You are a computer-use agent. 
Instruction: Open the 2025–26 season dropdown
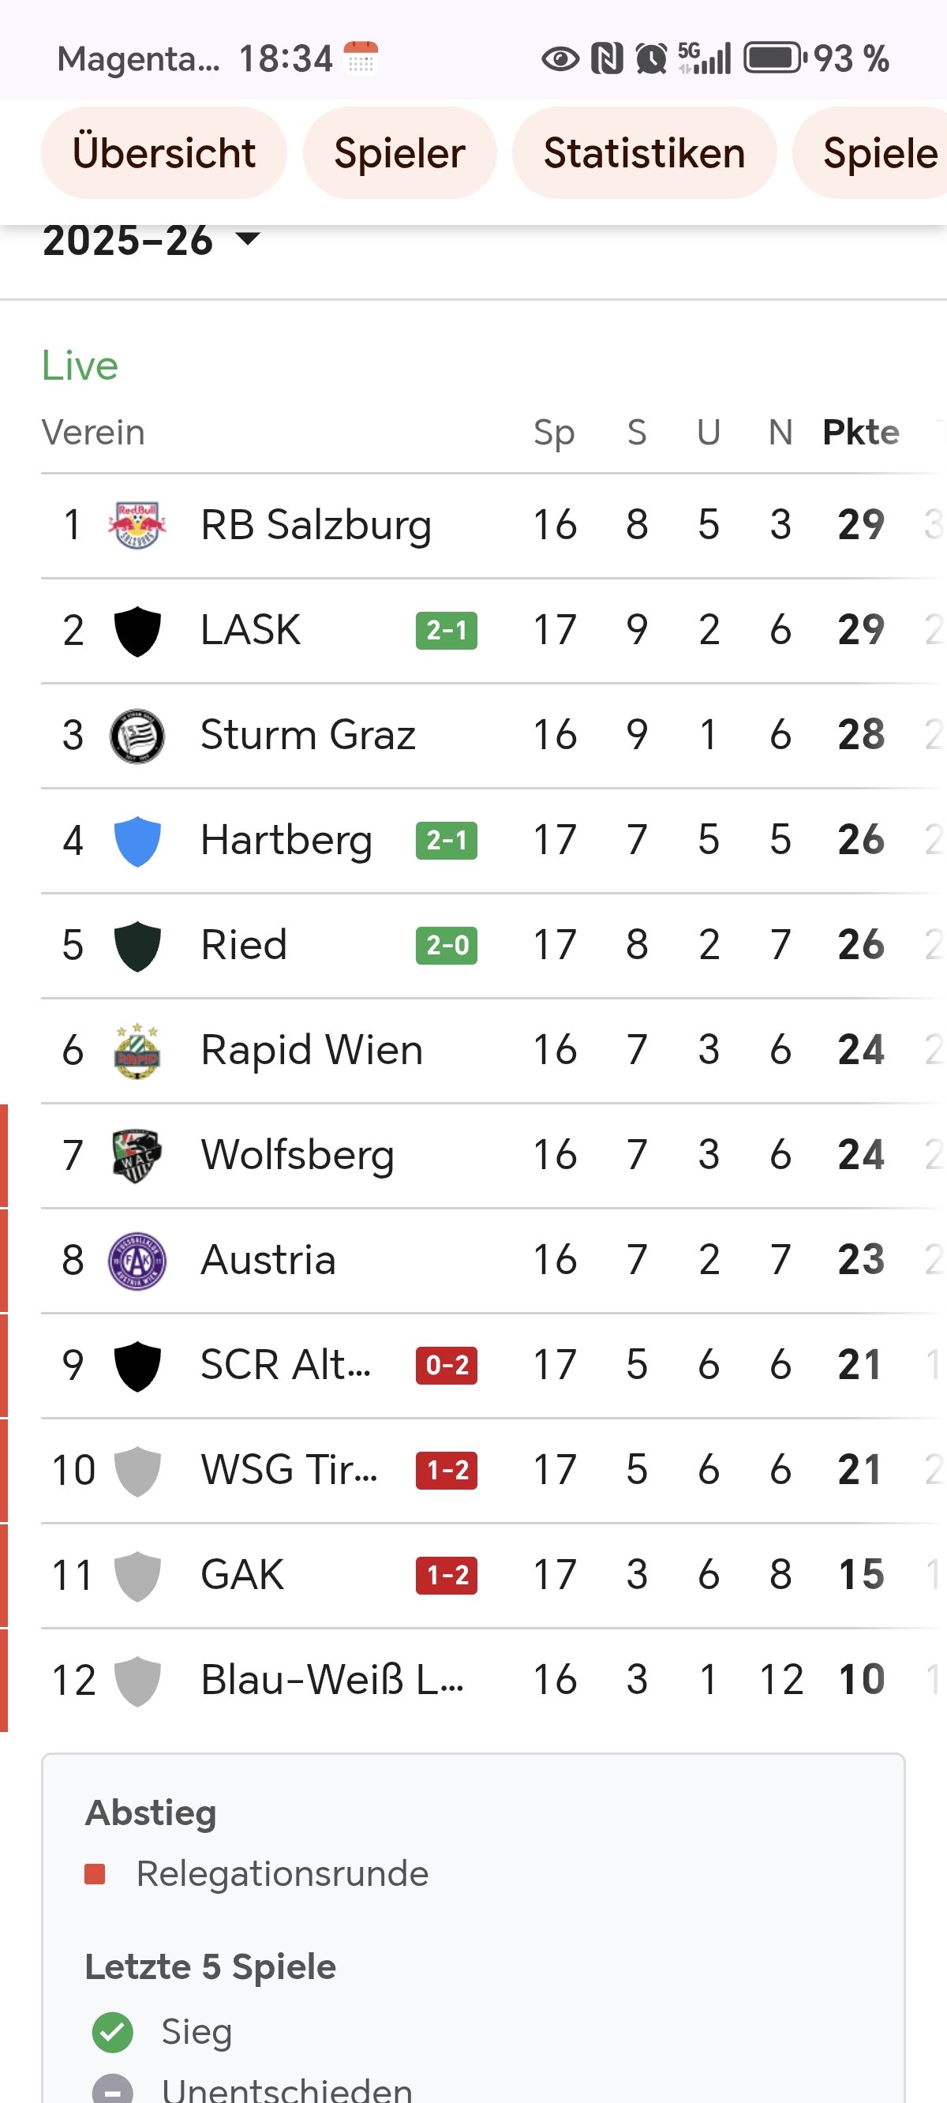151,241
